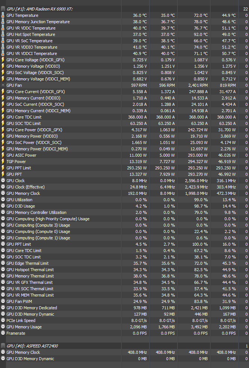Click the icon of the GPU Fan PWM row
249x368 pixels.
pyautogui.click(x=3, y=301)
